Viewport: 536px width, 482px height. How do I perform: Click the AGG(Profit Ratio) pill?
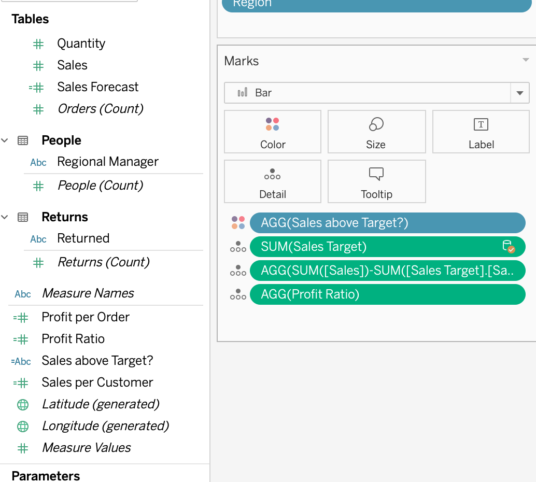[x=388, y=295]
